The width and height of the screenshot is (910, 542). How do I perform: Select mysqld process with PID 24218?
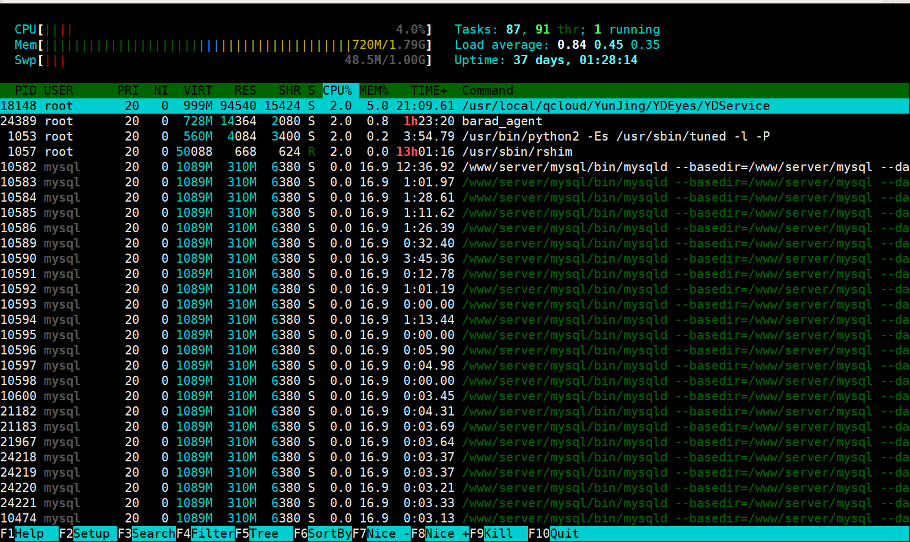click(455, 457)
